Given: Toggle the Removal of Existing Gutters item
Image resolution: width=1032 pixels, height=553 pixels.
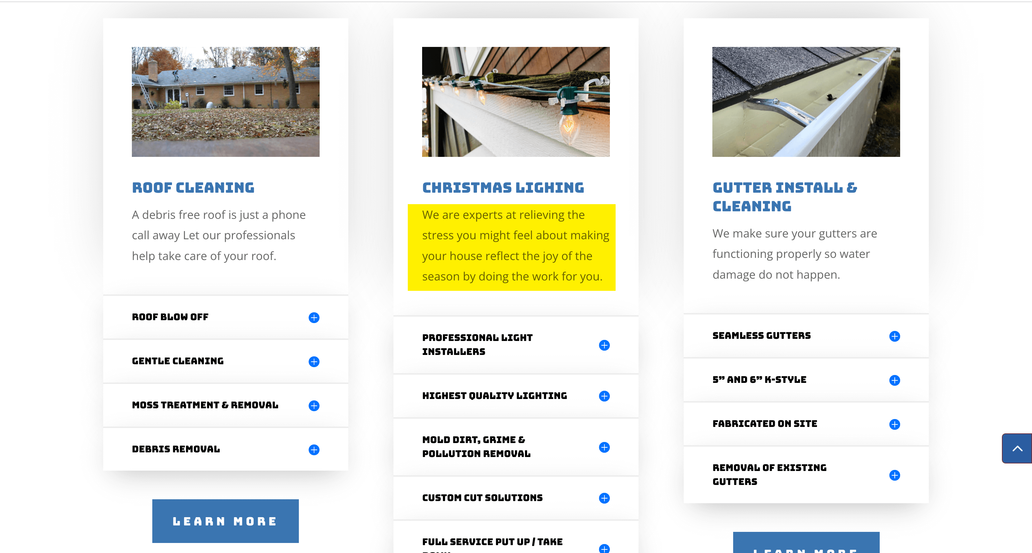Looking at the screenshot, I should (895, 475).
